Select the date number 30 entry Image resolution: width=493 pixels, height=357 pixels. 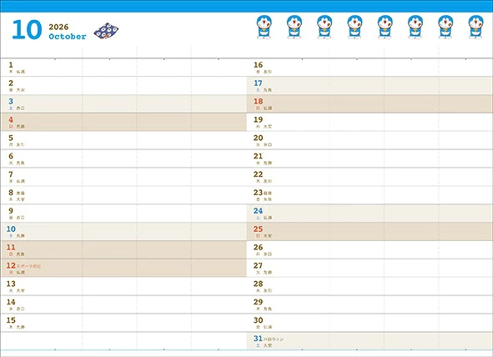[x=258, y=320]
